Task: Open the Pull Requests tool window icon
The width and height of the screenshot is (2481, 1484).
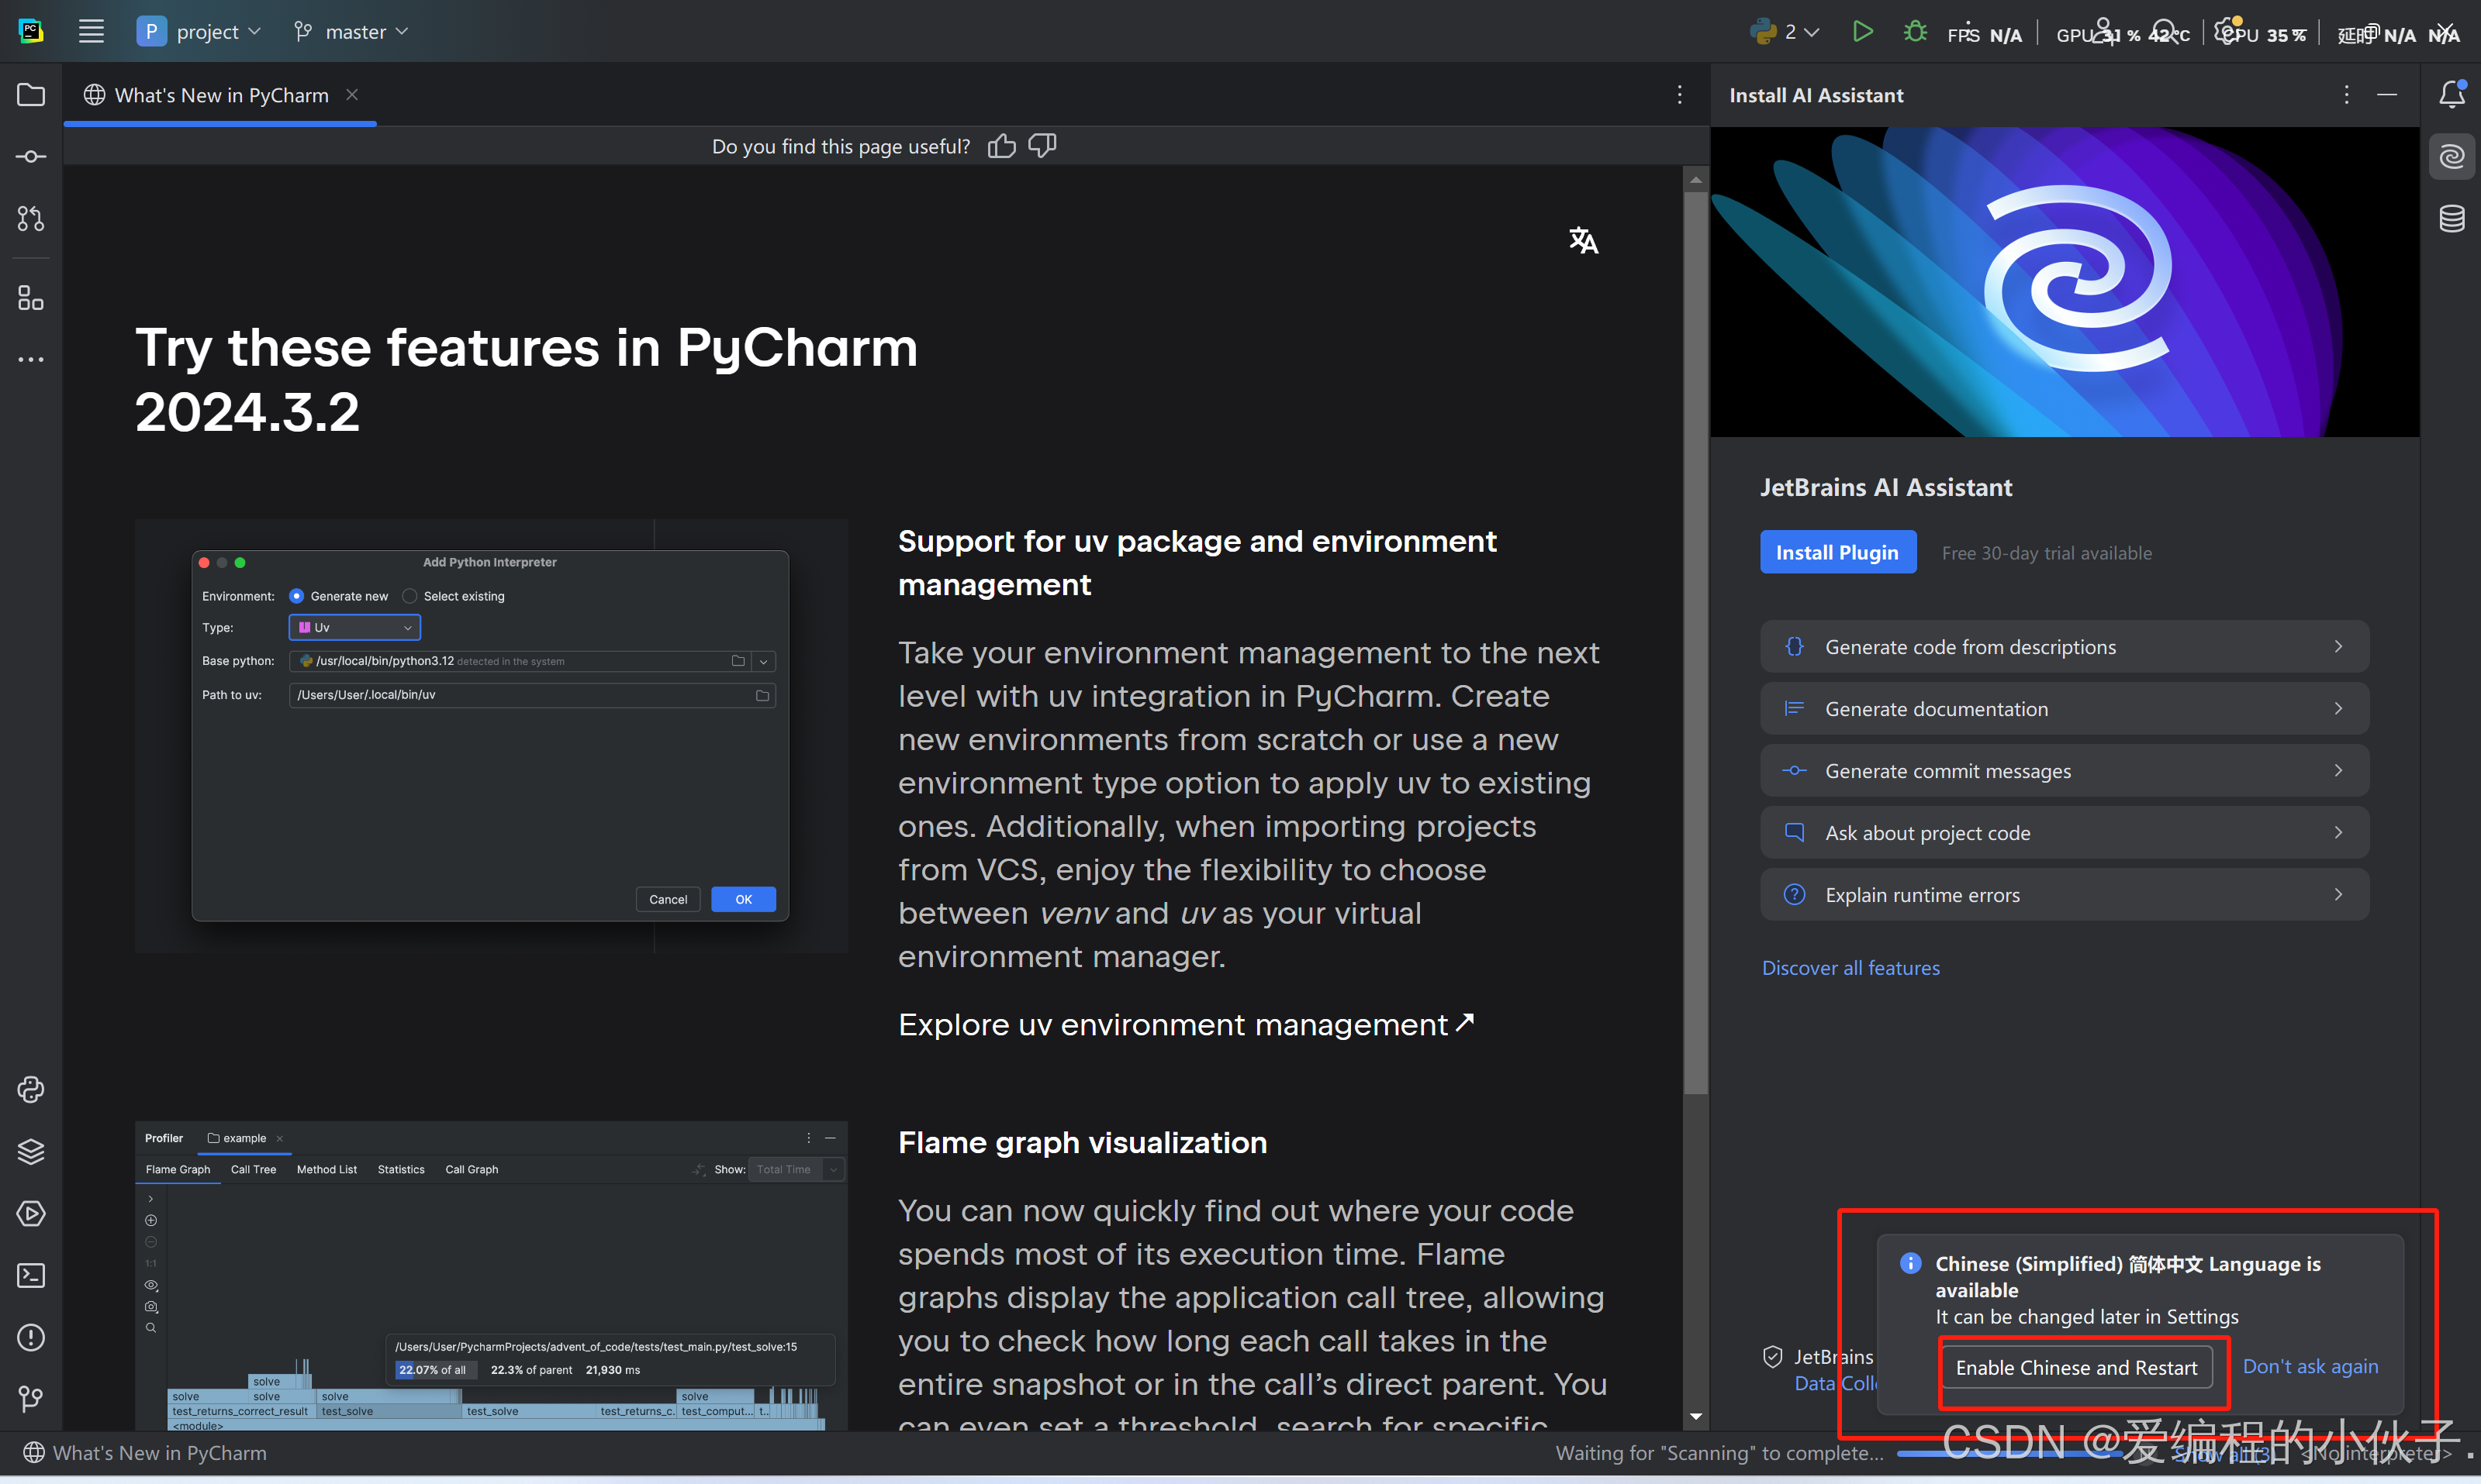Action: coord(31,218)
